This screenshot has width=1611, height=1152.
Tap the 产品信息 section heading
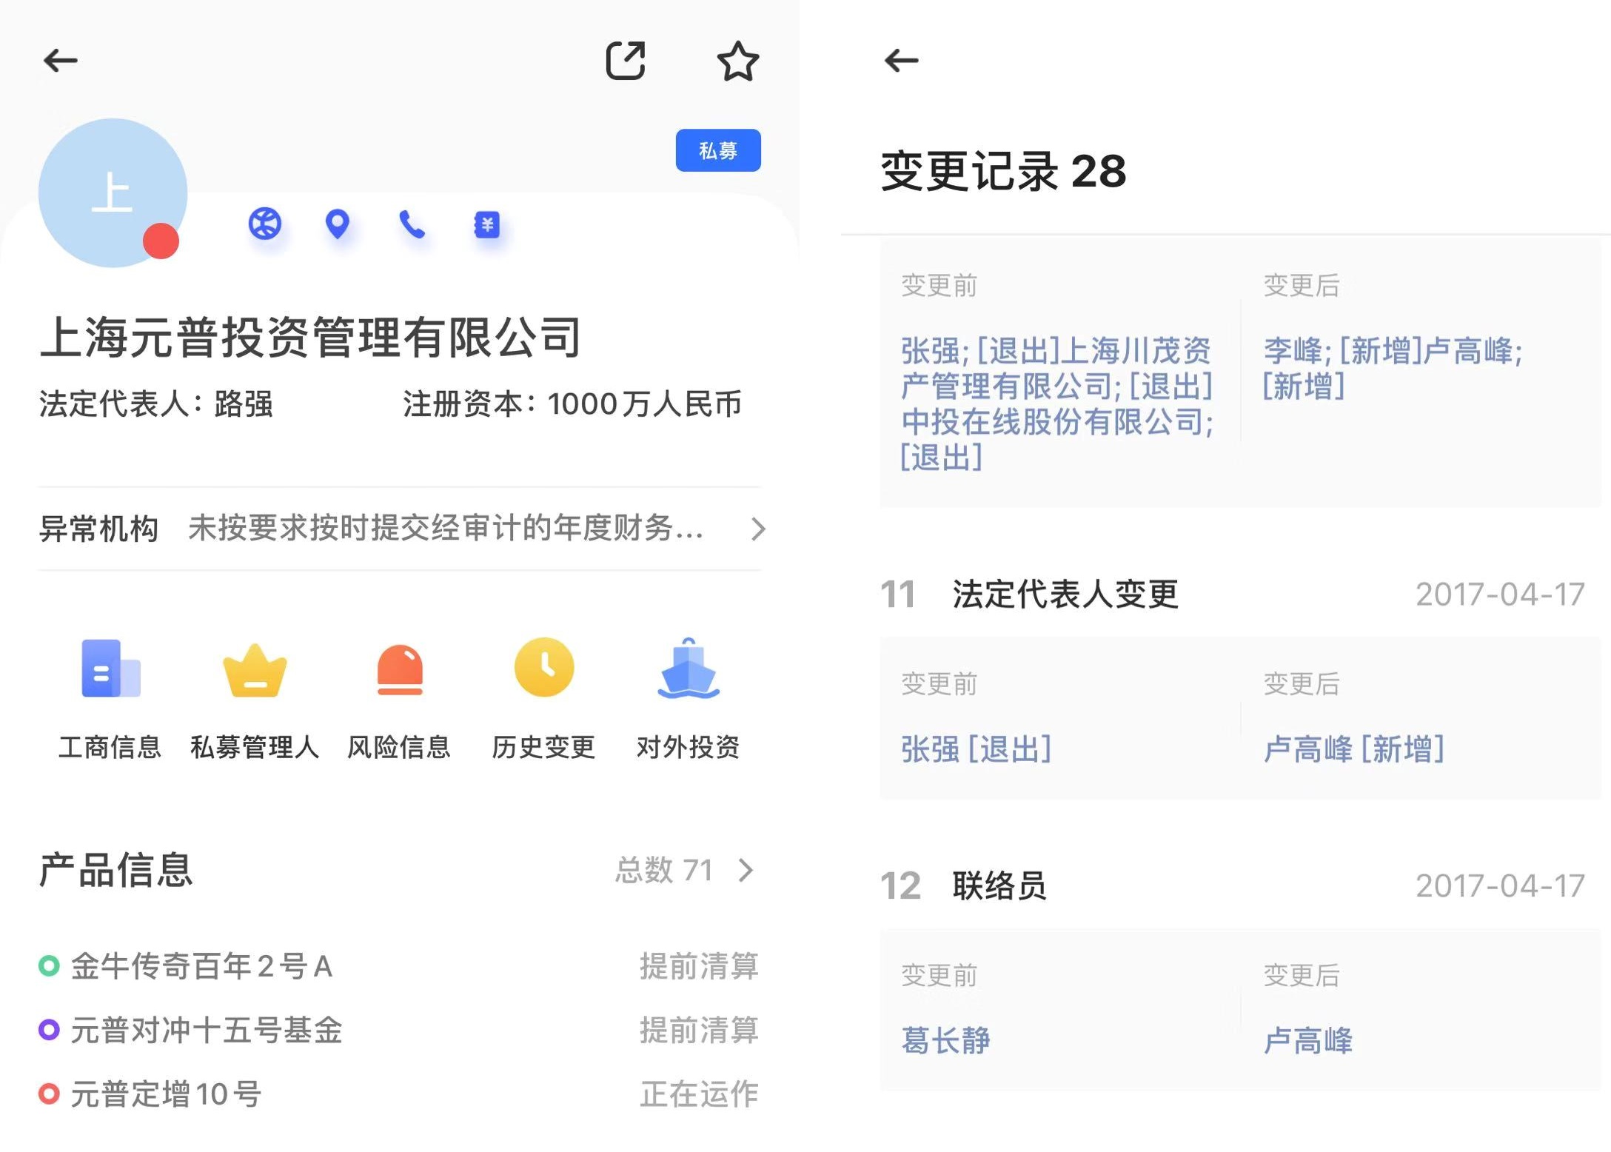click(116, 871)
